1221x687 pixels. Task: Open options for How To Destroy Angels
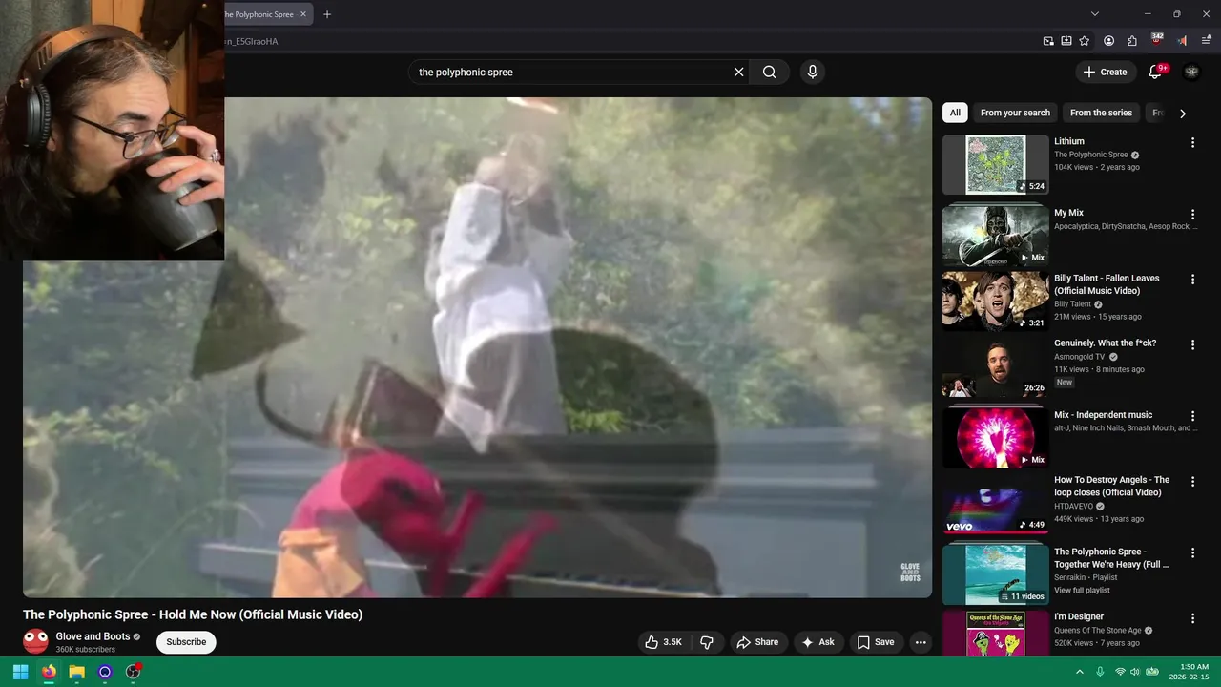(x=1192, y=481)
